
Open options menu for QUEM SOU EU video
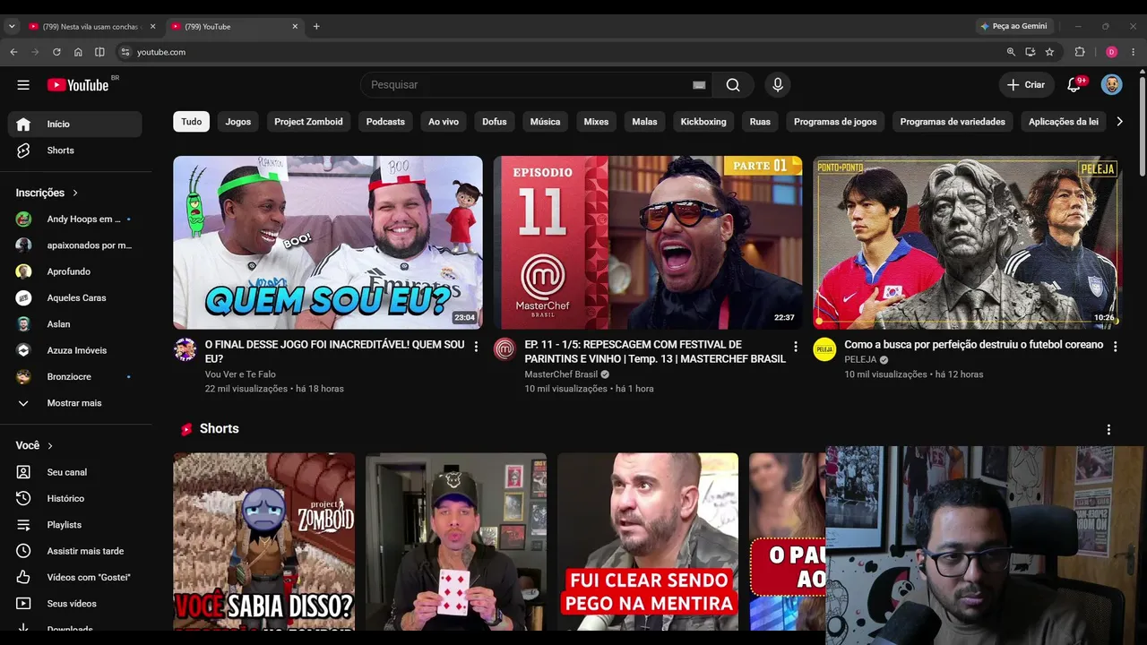476,347
